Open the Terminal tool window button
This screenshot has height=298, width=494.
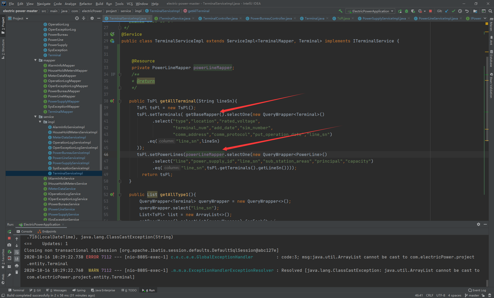[16, 290]
